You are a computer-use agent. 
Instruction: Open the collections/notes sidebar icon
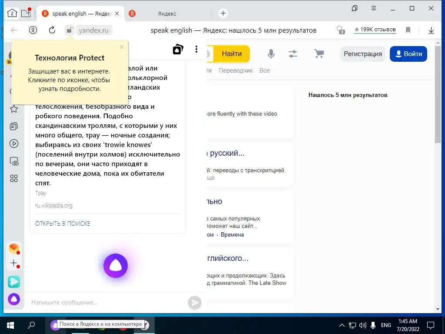(14, 126)
